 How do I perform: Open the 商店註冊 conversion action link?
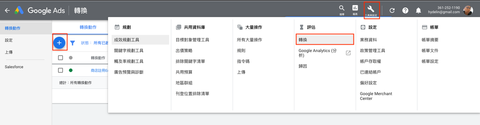point(99,70)
